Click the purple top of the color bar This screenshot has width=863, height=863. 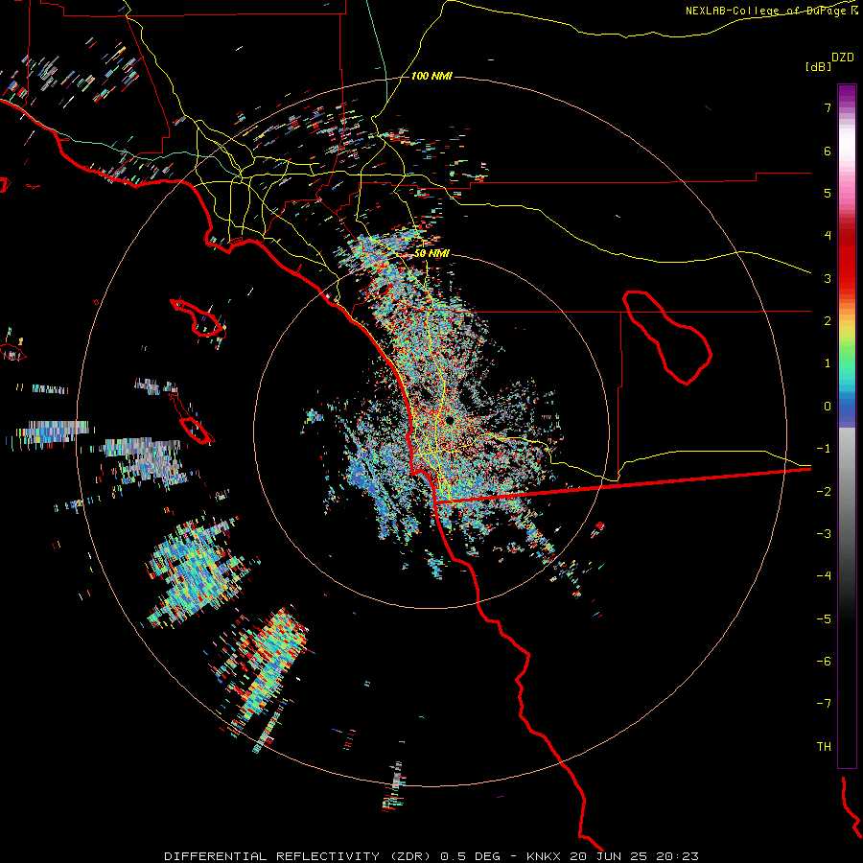tap(847, 95)
